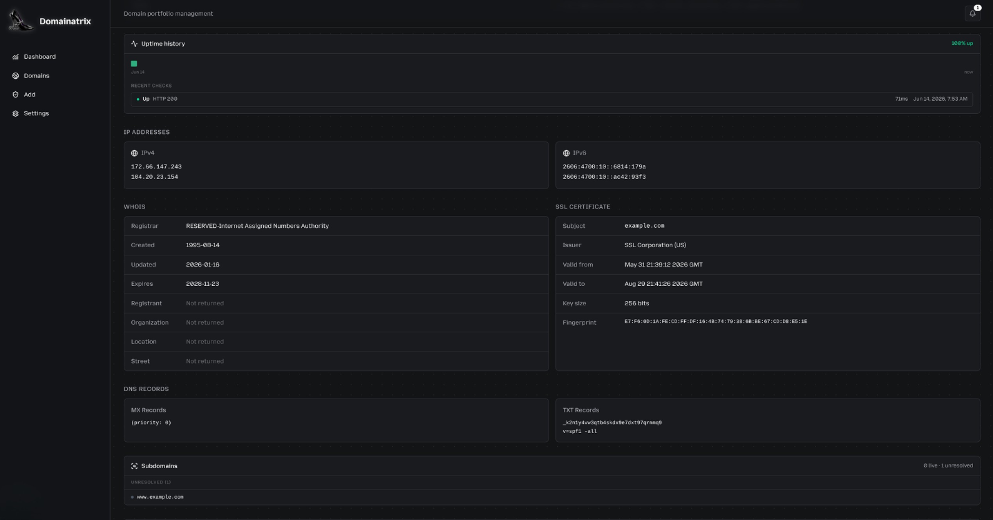Click the Expires date 2028-11-23

click(x=203, y=284)
